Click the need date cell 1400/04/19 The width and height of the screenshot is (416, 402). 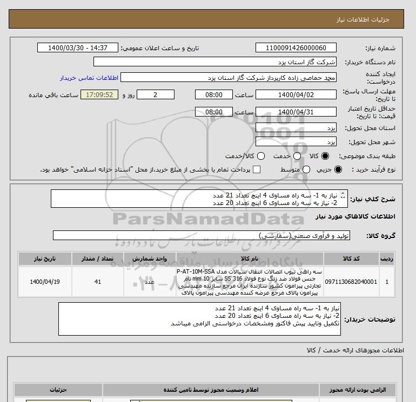click(x=45, y=282)
